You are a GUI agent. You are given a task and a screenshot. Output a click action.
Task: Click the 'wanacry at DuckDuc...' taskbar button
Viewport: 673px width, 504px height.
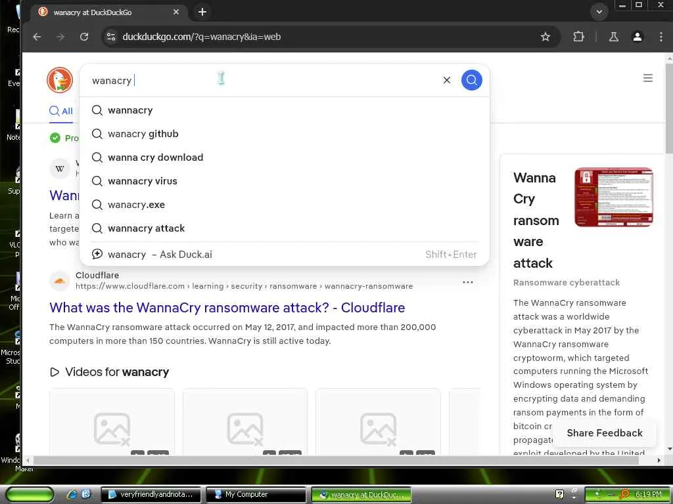361,495
